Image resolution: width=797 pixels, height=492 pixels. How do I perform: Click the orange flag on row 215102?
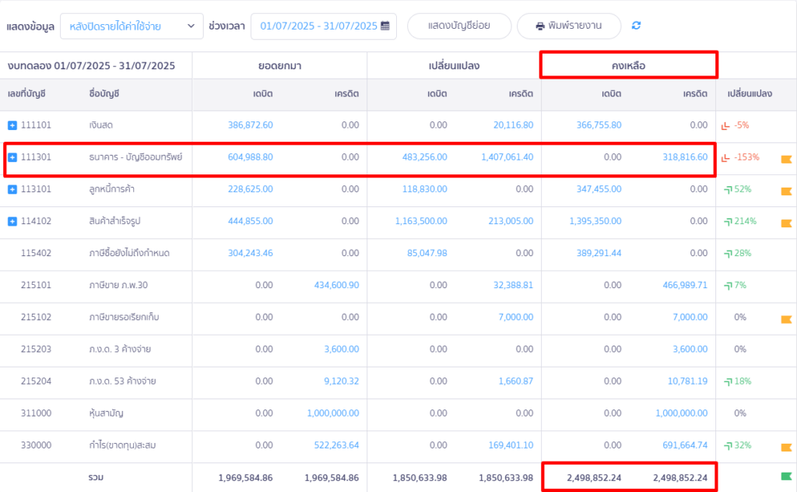(x=786, y=318)
